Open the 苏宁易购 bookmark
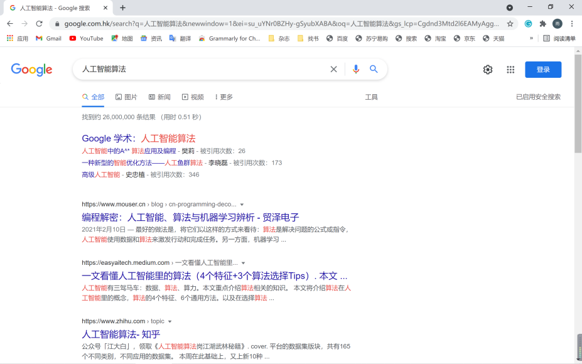 pyautogui.click(x=372, y=38)
